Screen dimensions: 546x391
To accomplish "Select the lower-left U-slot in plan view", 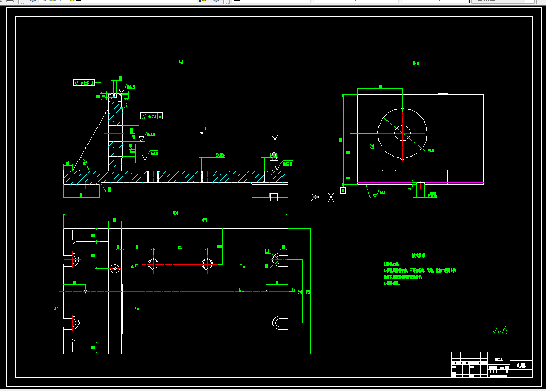I will [72, 323].
